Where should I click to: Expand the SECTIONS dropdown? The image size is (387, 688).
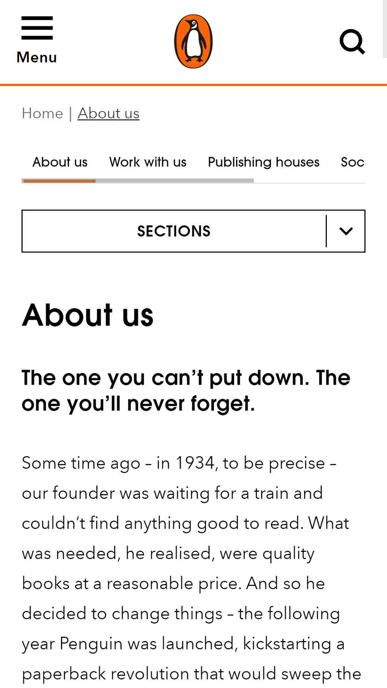point(193,231)
